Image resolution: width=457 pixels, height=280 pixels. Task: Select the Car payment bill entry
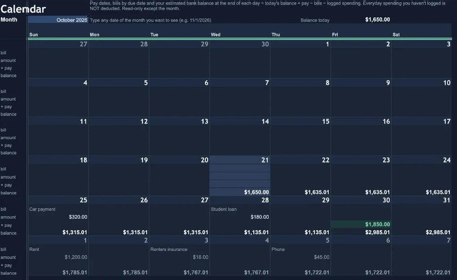click(x=42, y=209)
